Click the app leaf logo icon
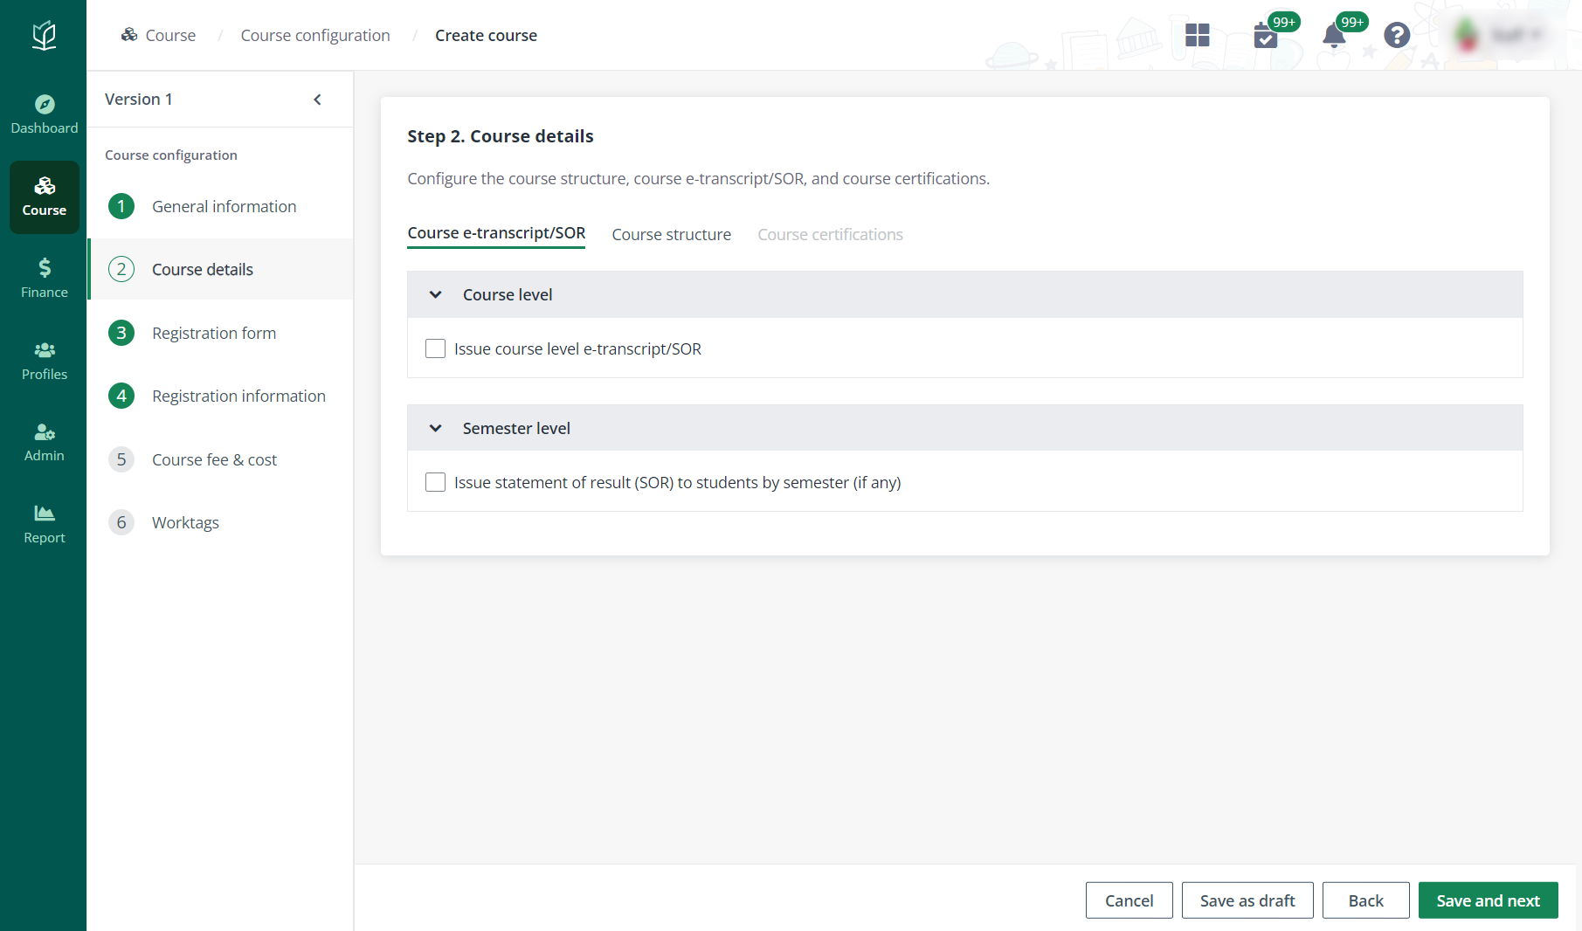 pos(44,36)
